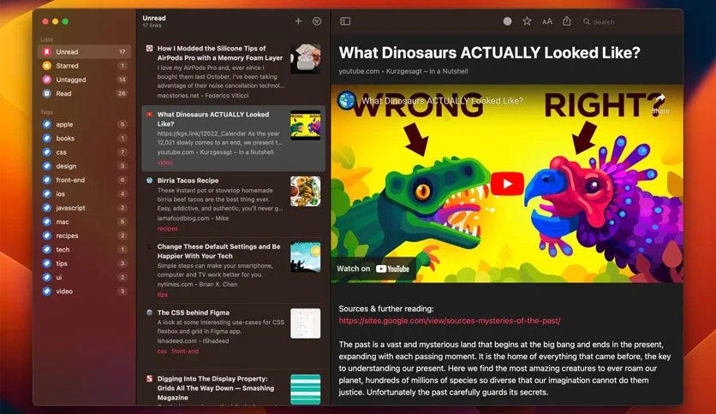Click the Read list icon in sidebar
The width and height of the screenshot is (716, 414).
pos(46,93)
